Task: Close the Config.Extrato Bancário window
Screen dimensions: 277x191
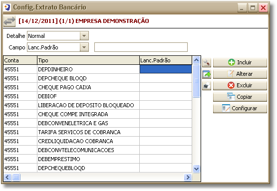Action: pyautogui.click(x=263, y=8)
